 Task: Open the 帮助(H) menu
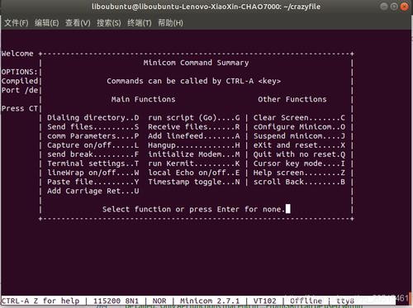tap(170, 23)
